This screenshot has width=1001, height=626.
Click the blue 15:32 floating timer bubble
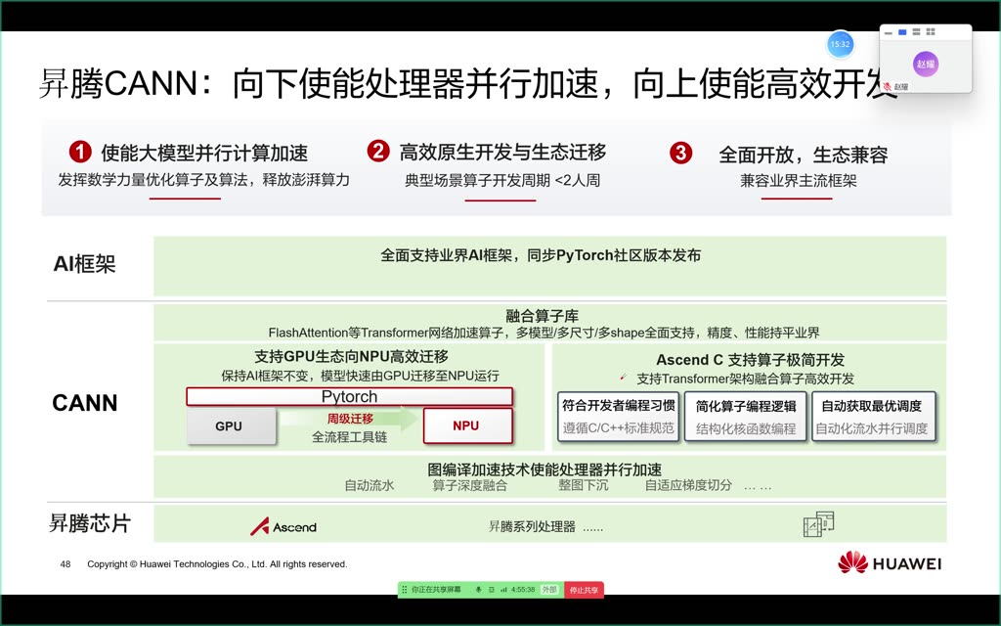pos(840,44)
